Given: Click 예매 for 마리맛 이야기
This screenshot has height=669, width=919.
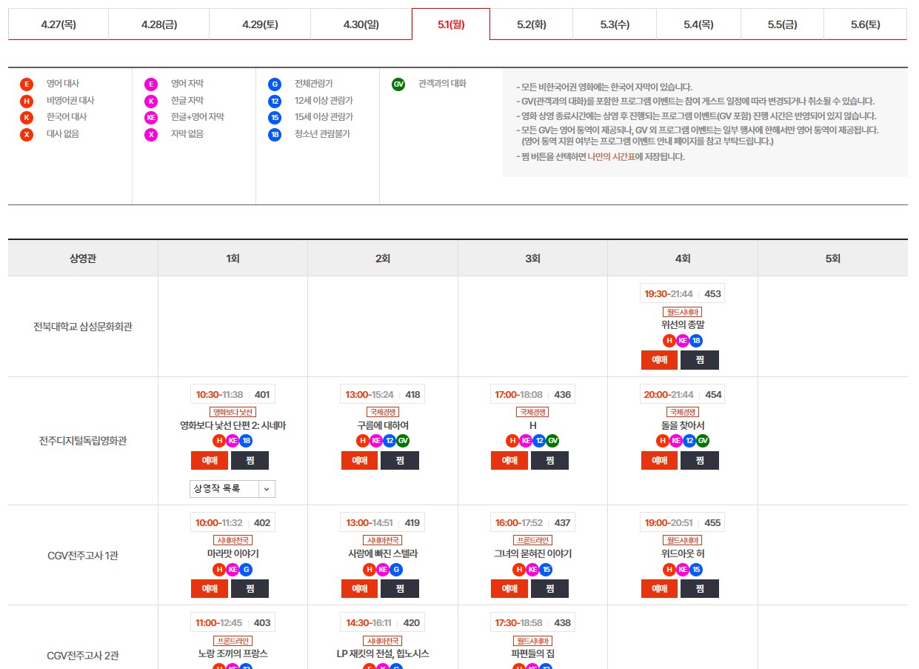Looking at the screenshot, I should click(x=210, y=588).
